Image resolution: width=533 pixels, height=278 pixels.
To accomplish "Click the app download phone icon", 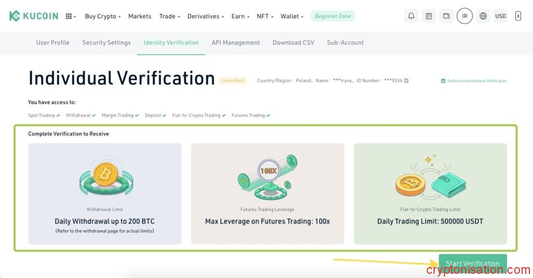I will click(518, 16).
